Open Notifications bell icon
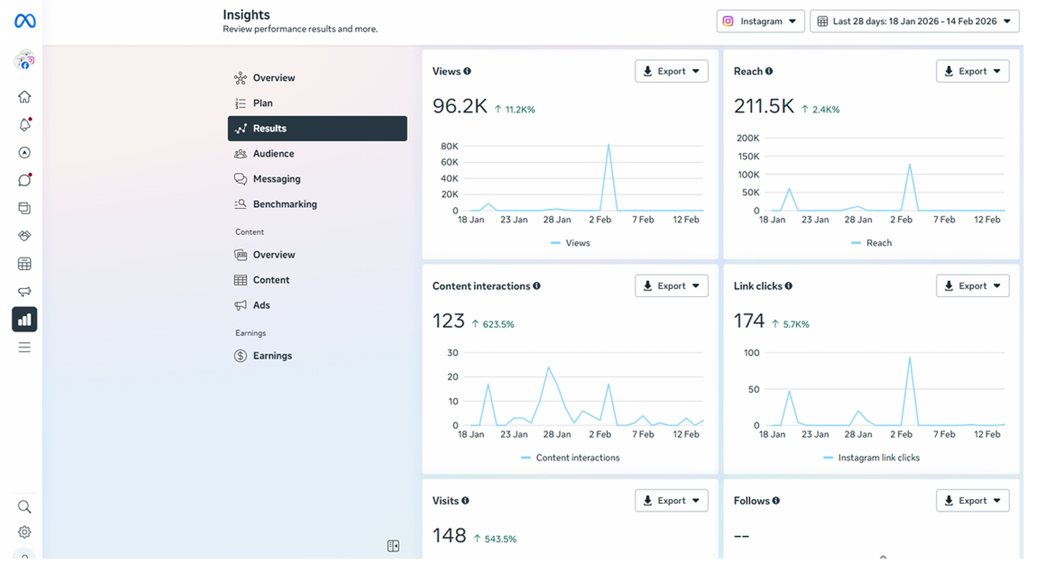The image size is (1038, 578). (24, 125)
